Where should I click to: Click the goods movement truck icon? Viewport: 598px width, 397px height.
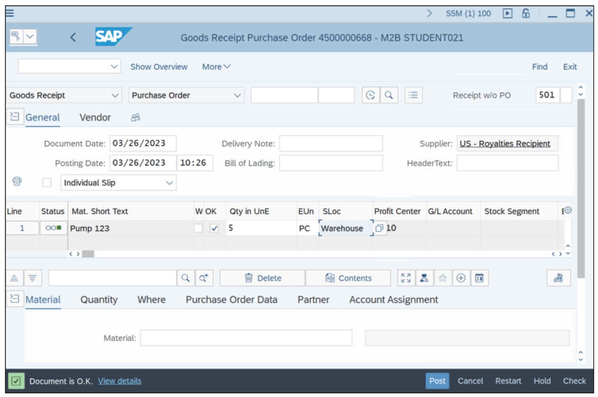click(559, 278)
